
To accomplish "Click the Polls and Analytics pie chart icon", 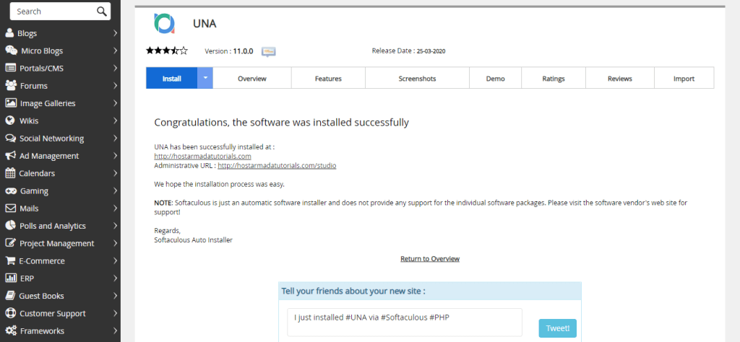I will tap(10, 225).
